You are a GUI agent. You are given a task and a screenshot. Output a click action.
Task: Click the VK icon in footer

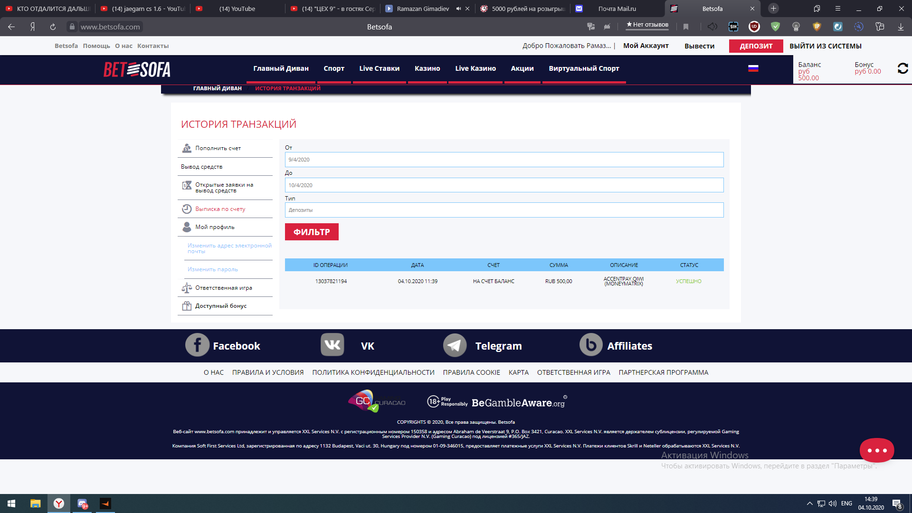point(332,345)
